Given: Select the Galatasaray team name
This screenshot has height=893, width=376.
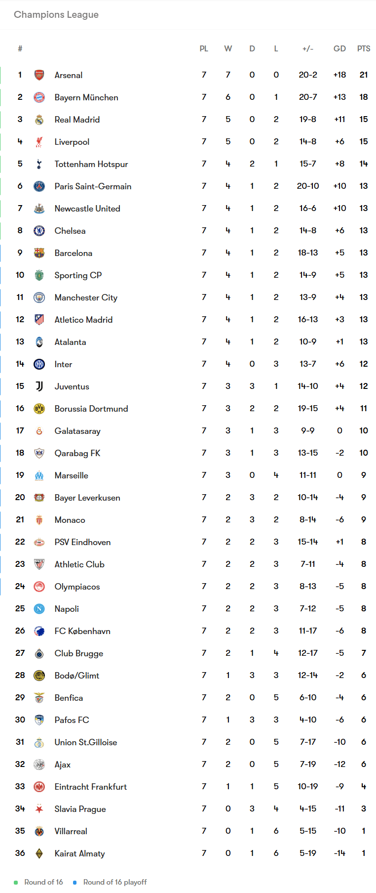Looking at the screenshot, I should click(77, 431).
